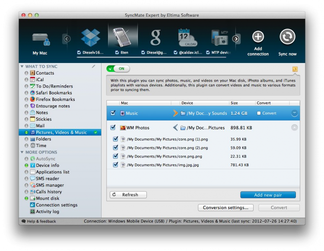This screenshot has width=324, height=251.
Task: Click the Mail envelope icon
Action: 32,125
